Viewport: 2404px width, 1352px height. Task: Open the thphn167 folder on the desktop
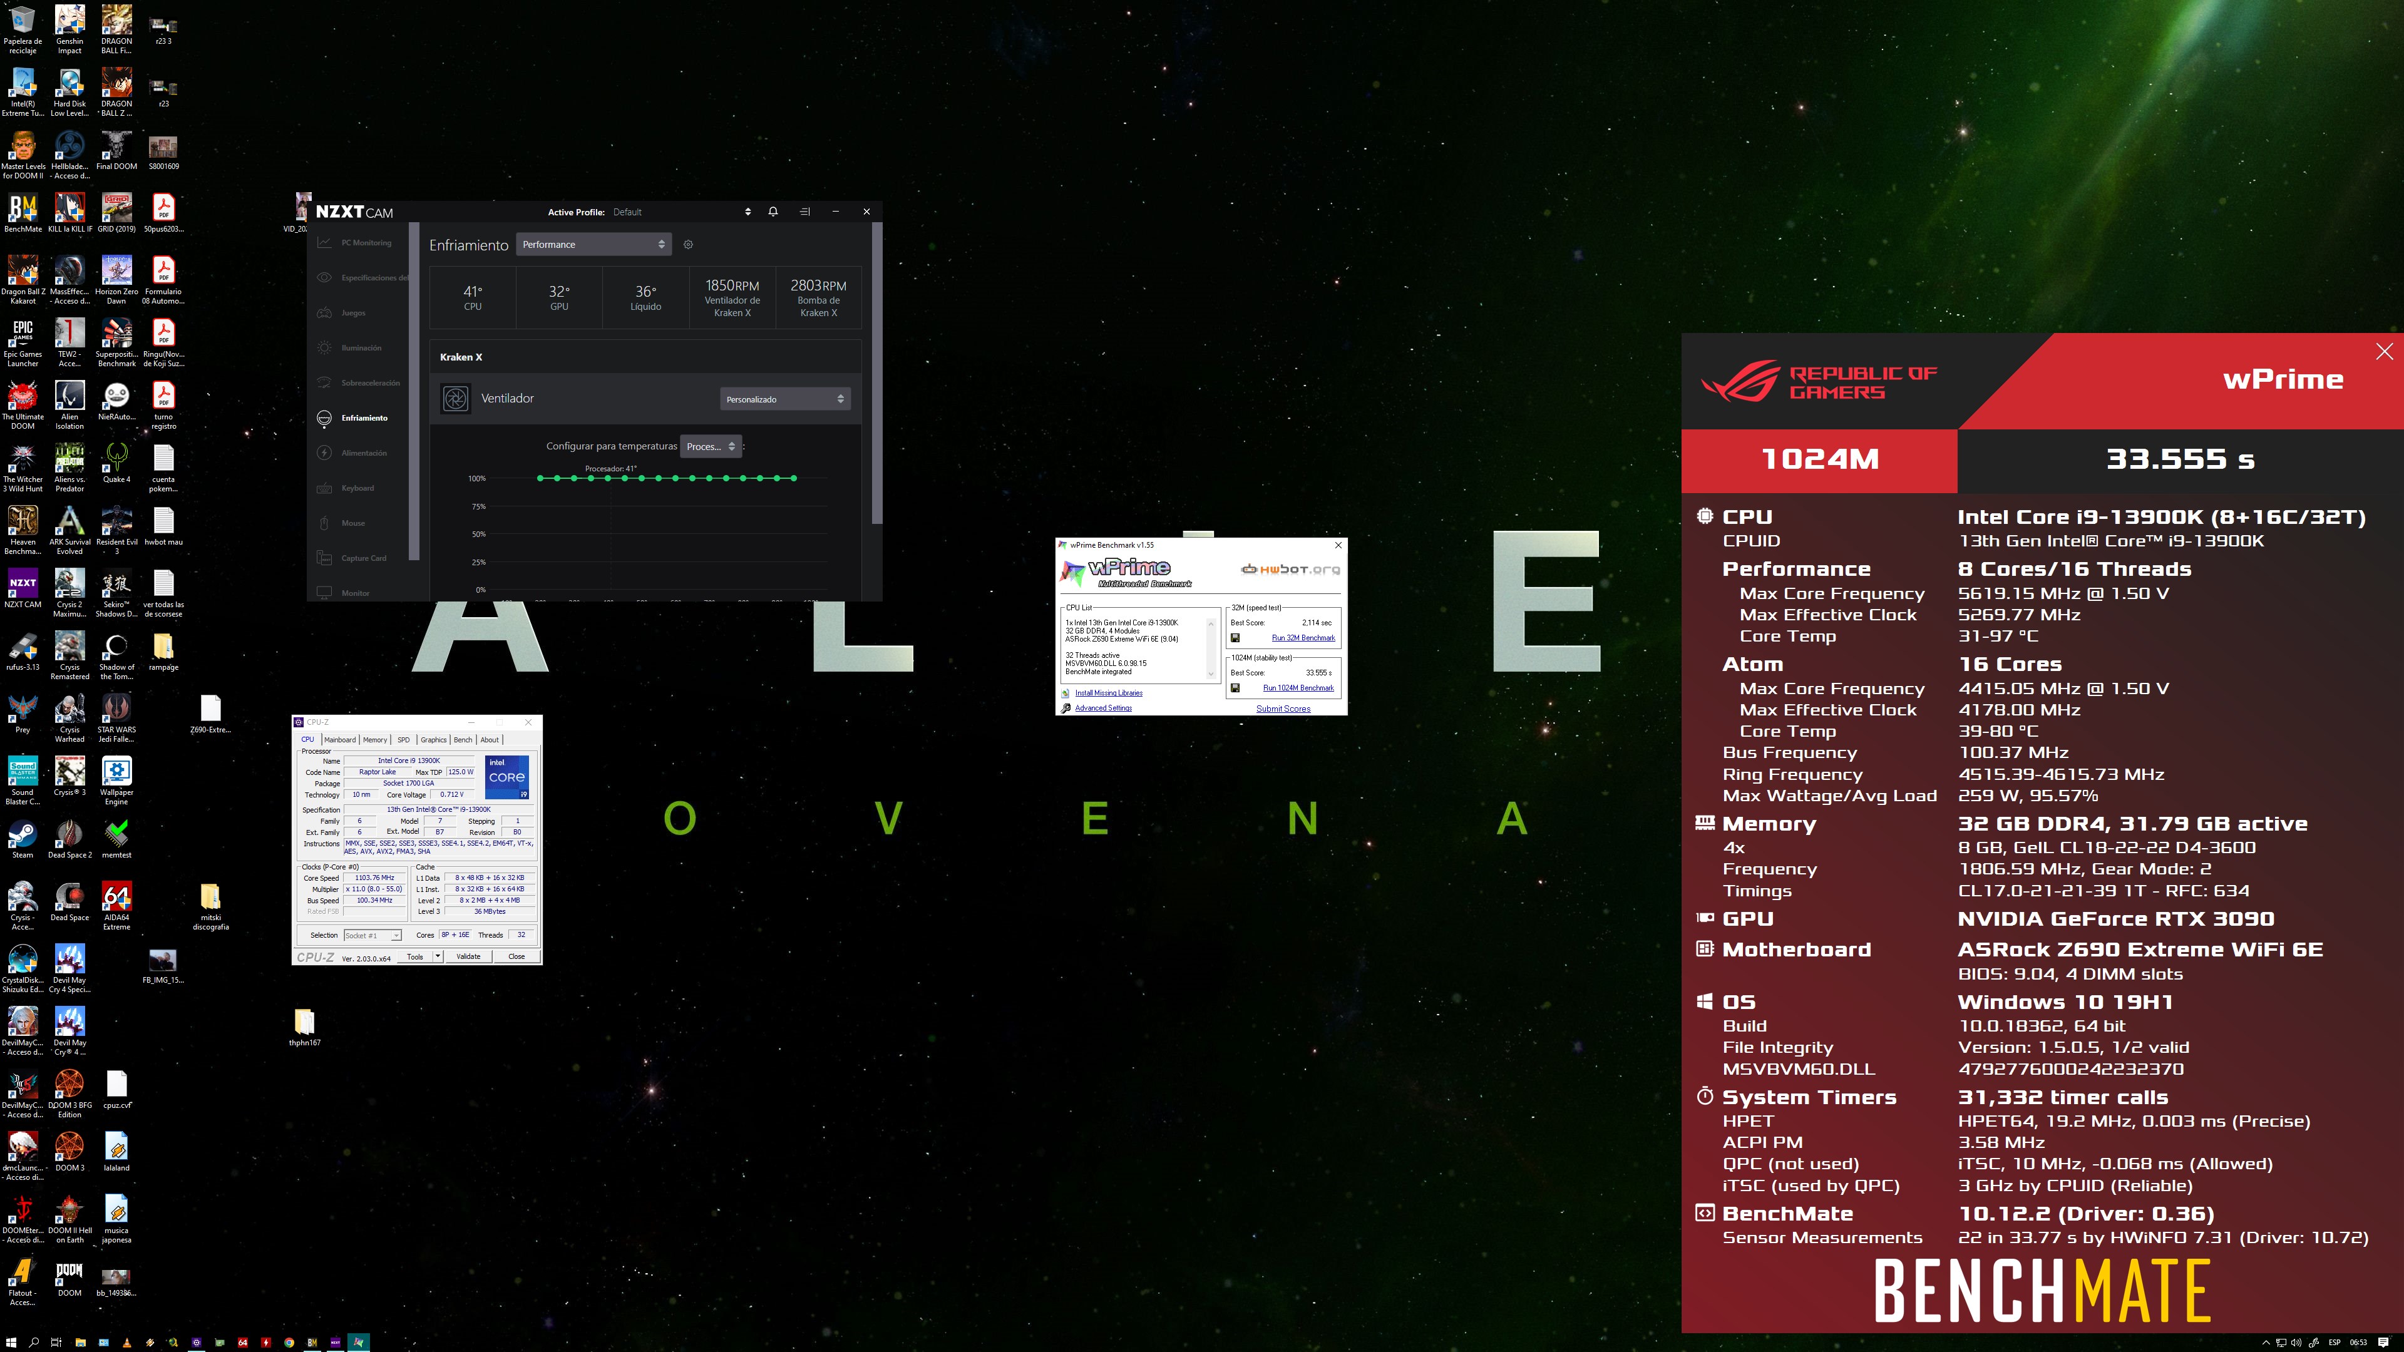304,1027
